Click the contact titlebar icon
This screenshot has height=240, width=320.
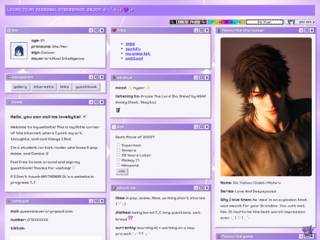click(x=9, y=201)
